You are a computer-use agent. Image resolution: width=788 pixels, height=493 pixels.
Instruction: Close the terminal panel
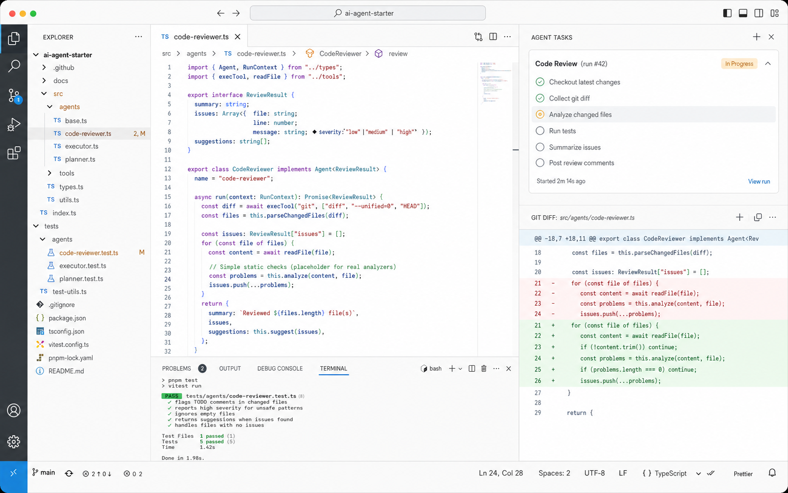508,369
